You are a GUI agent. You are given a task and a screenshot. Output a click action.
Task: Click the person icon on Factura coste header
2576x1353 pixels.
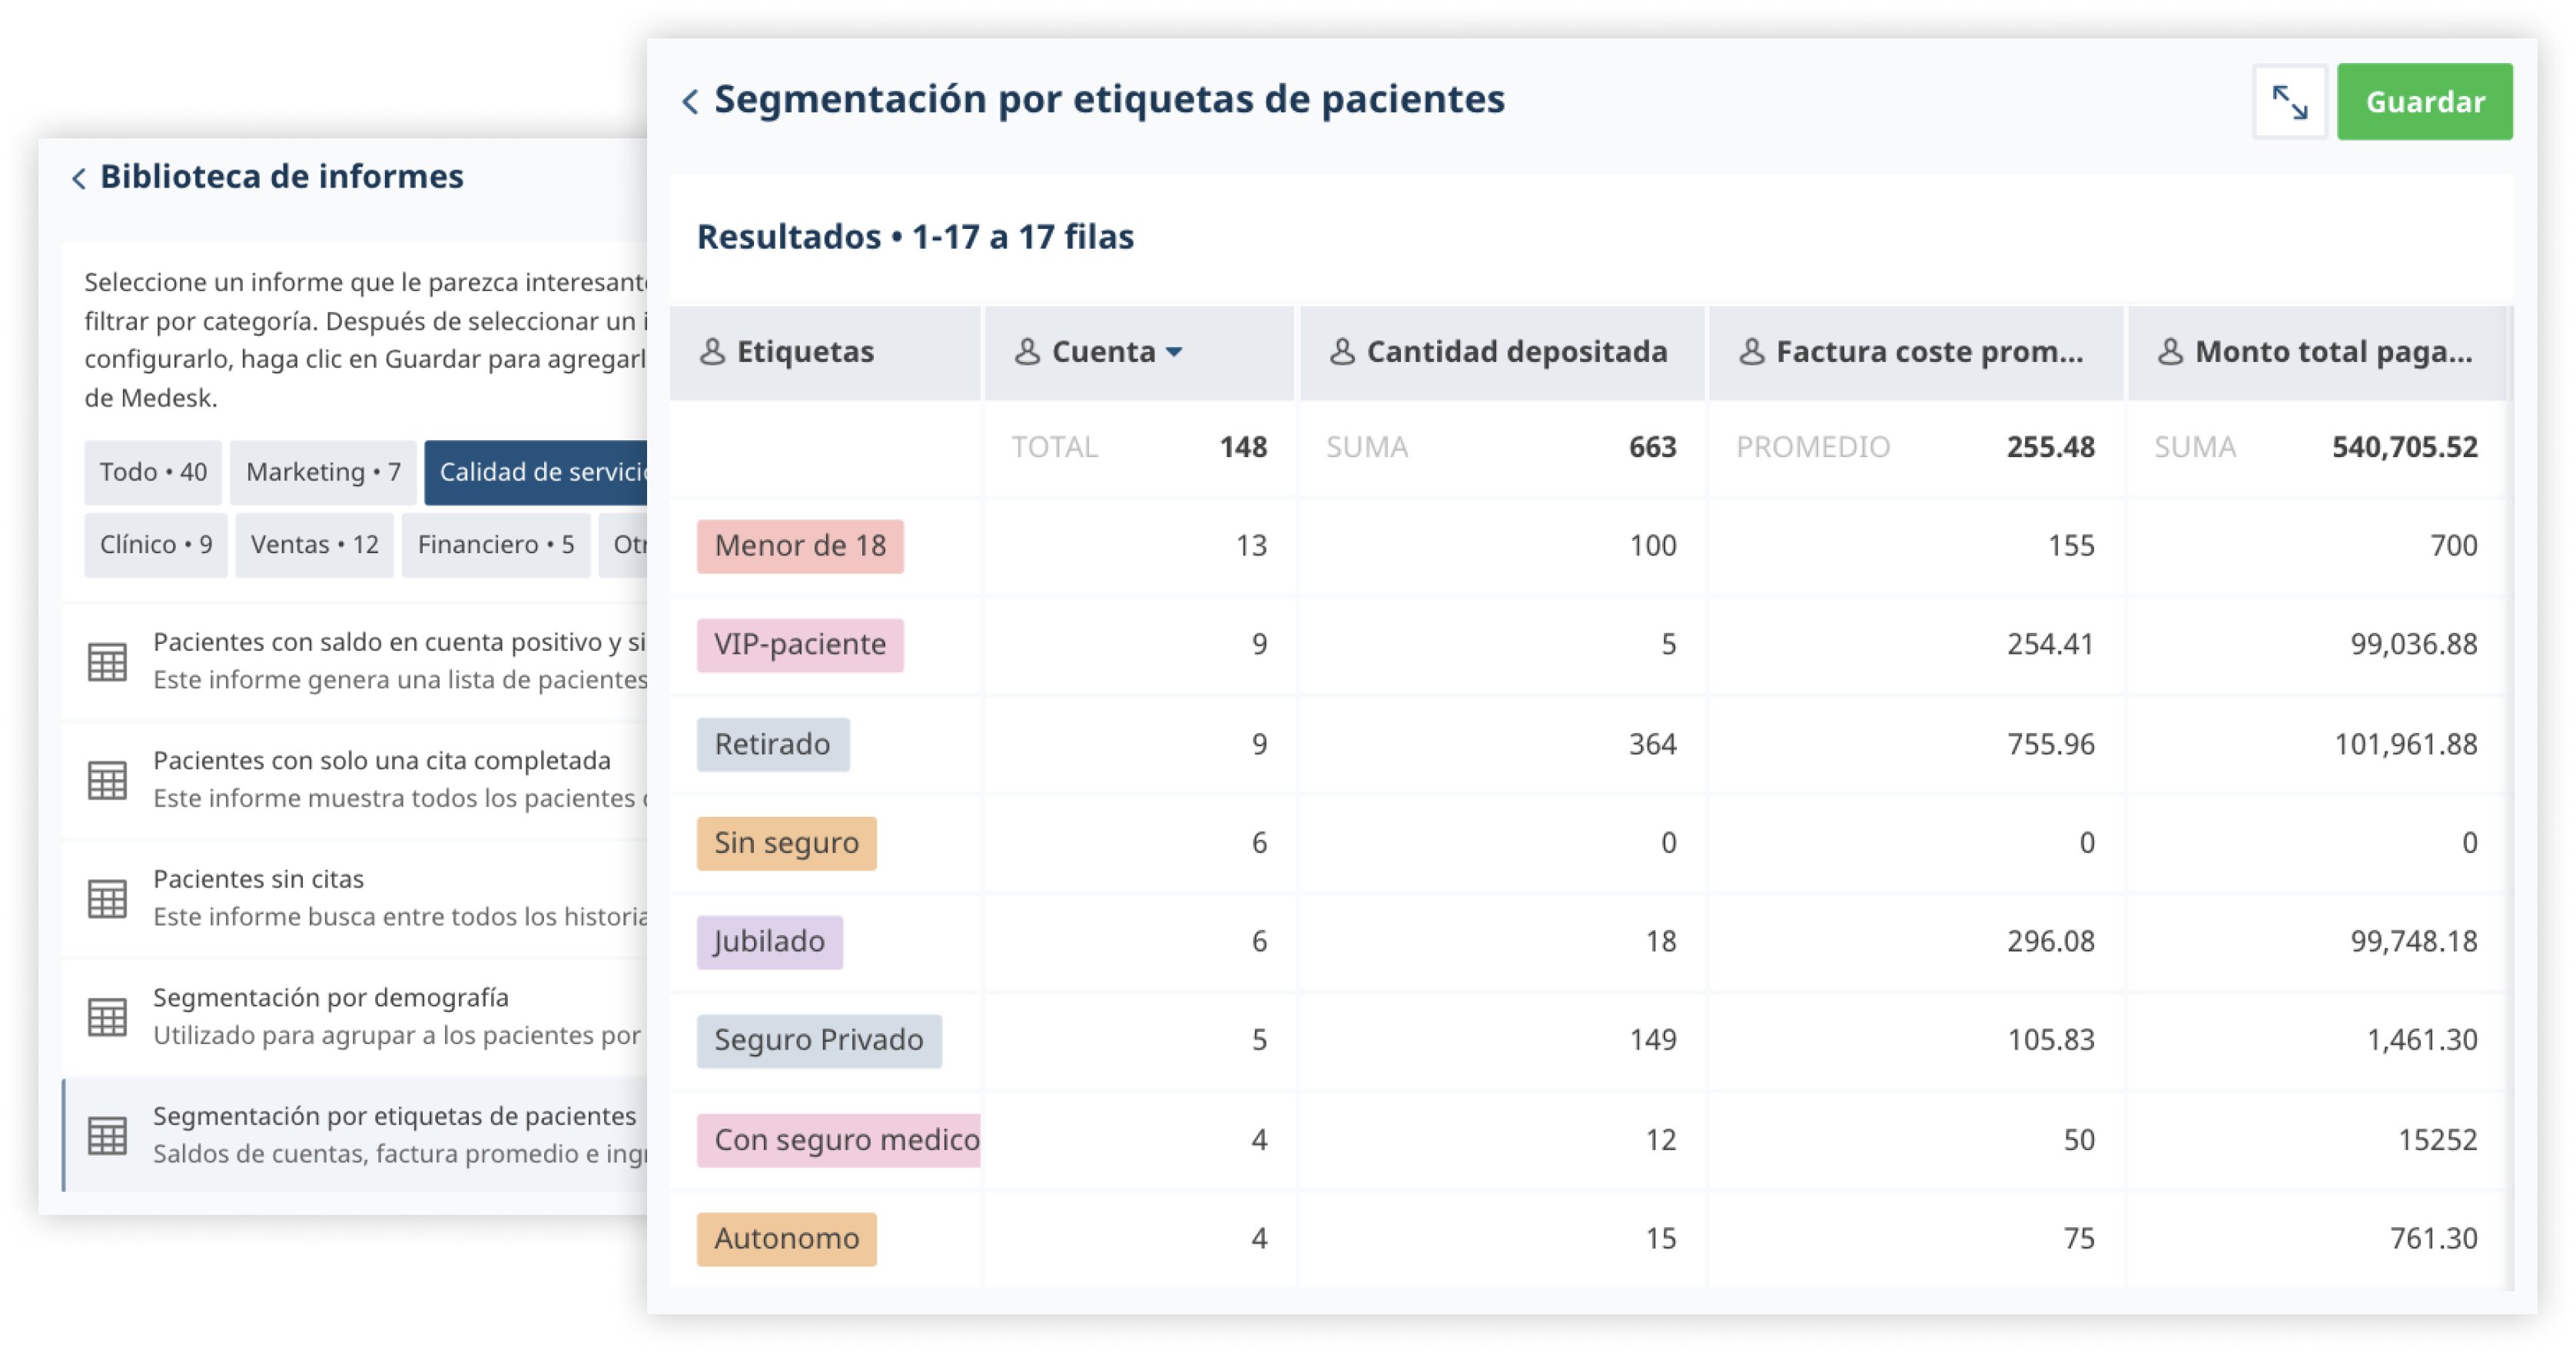[x=1751, y=352]
